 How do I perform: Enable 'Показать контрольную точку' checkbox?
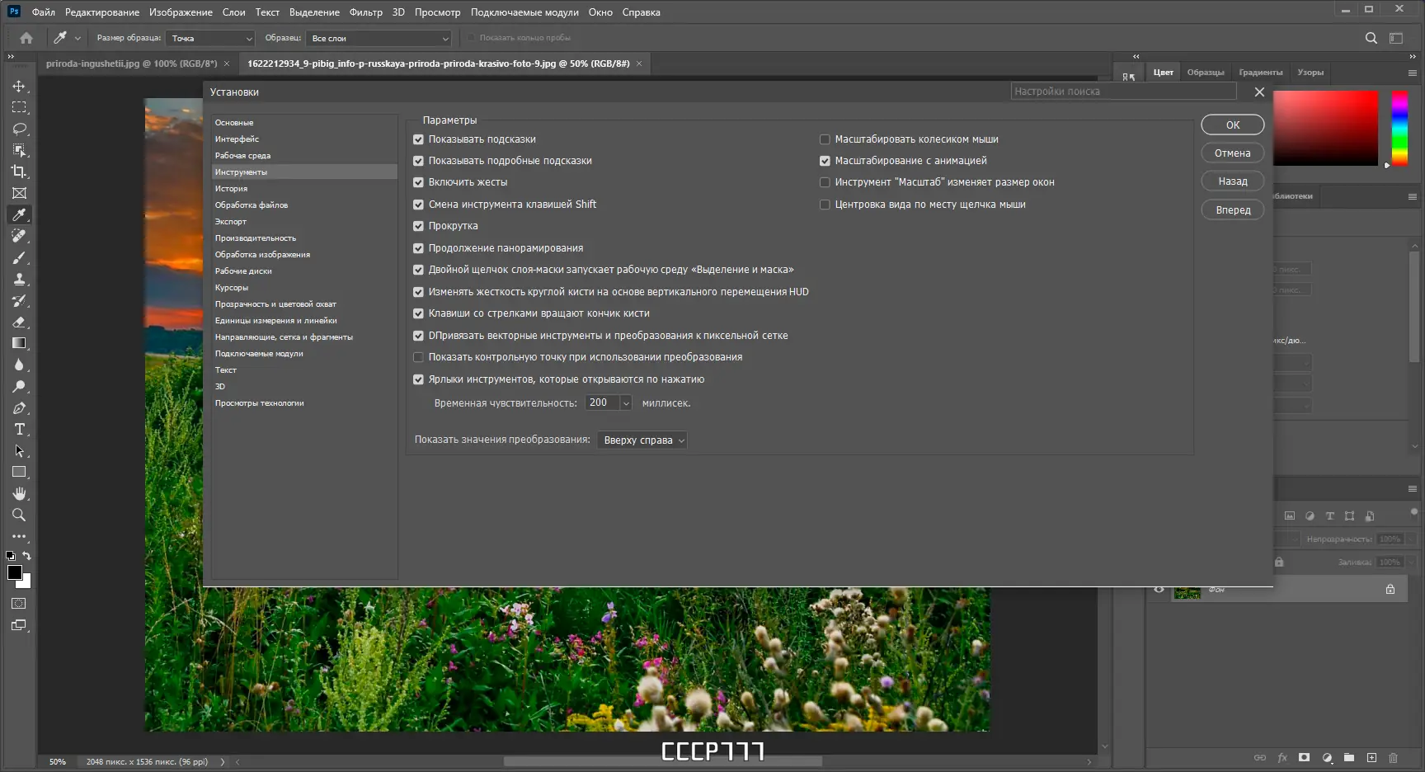[418, 357]
